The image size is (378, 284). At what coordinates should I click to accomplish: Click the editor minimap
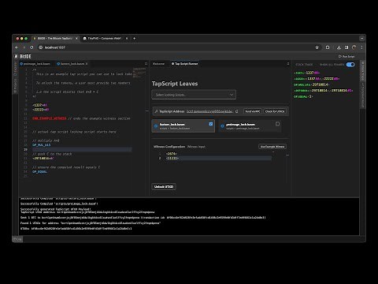139,73
